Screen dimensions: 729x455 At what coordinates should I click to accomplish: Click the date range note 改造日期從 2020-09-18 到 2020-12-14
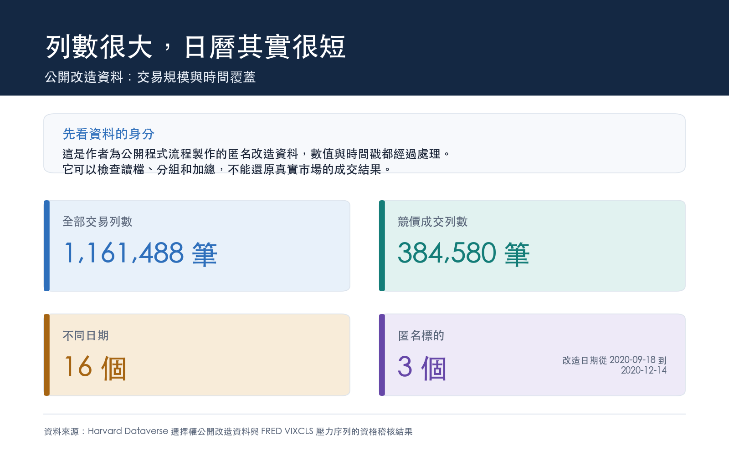coord(614,365)
